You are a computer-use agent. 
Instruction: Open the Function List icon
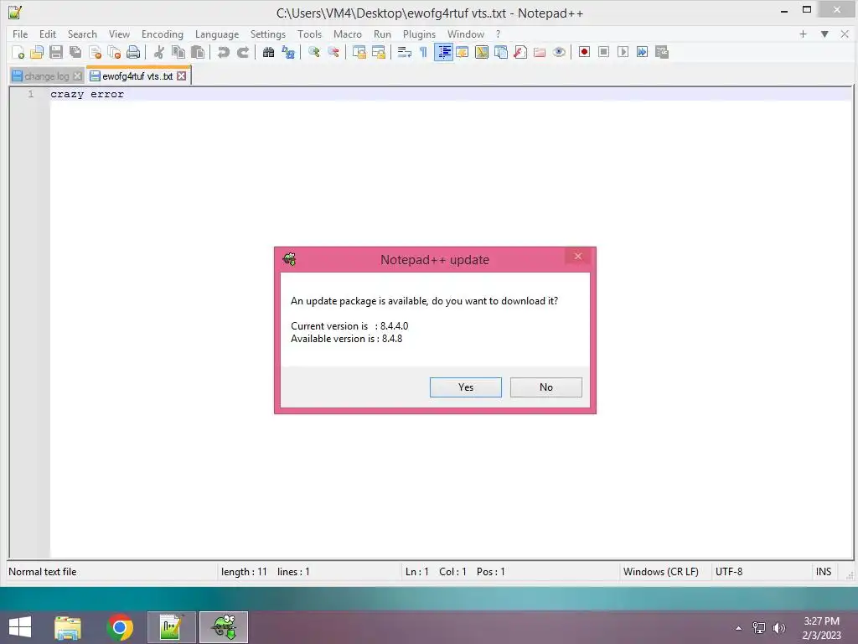(520, 52)
